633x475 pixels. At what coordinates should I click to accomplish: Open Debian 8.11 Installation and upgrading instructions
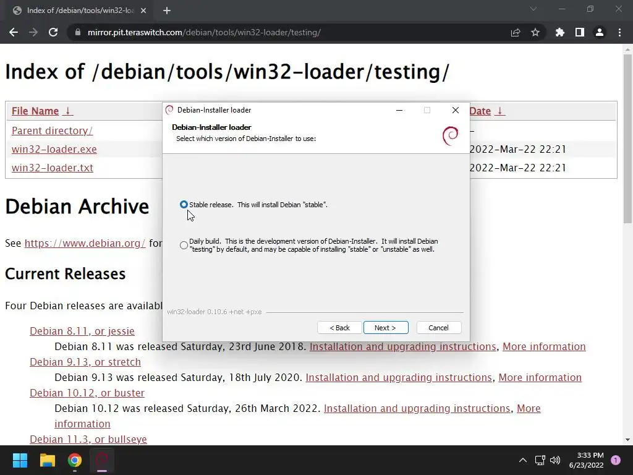(402, 346)
